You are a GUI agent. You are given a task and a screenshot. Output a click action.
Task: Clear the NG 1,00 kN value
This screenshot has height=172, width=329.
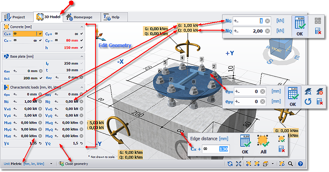40,102
